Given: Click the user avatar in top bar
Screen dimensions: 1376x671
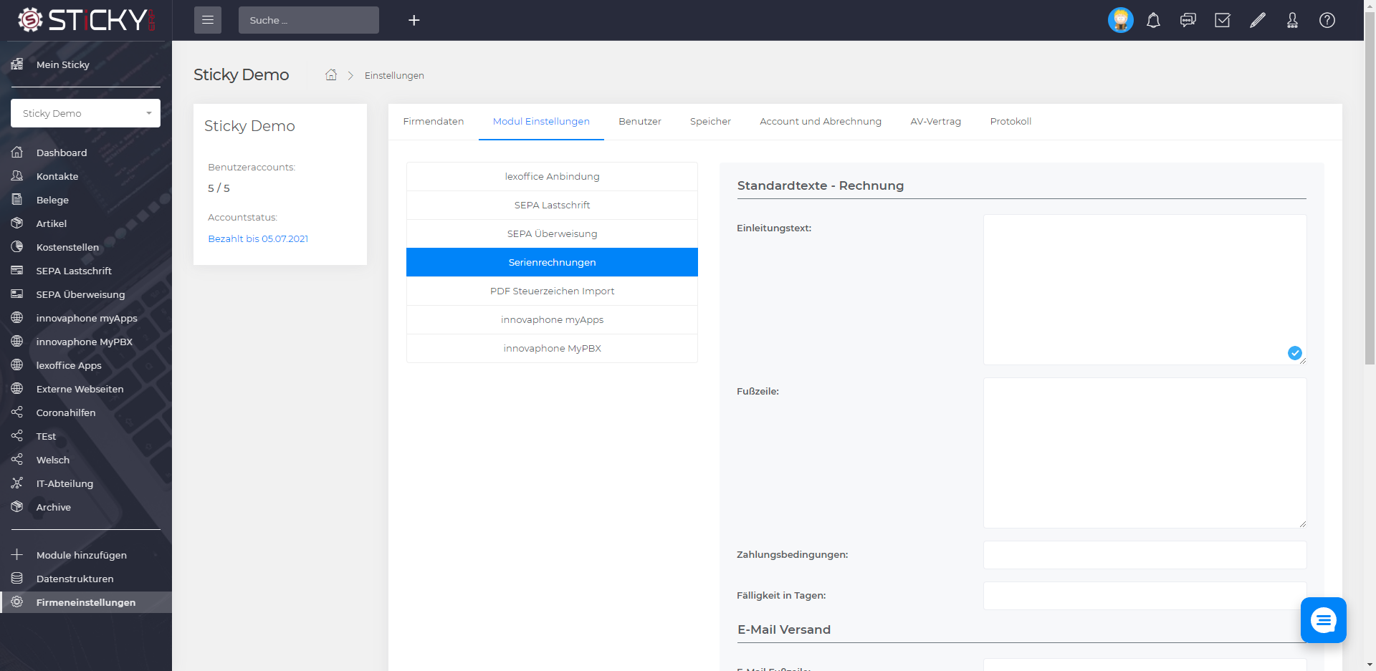Looking at the screenshot, I should click(1120, 20).
